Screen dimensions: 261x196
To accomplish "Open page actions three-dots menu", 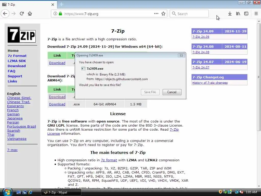I will pos(156,14).
